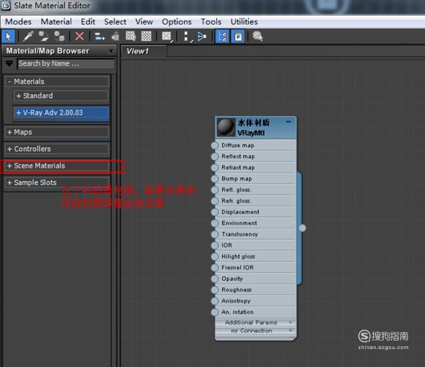Click the Fresnel IOR input socket

(x=215, y=268)
